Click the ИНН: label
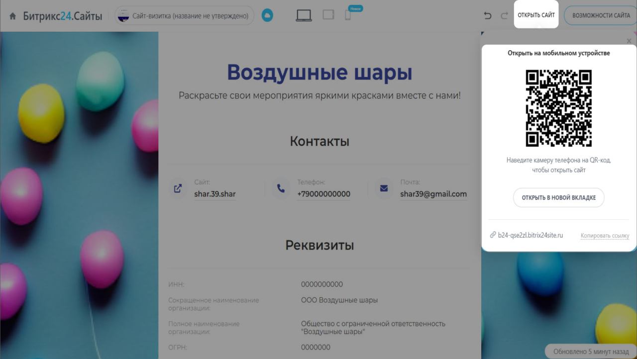 pos(176,284)
